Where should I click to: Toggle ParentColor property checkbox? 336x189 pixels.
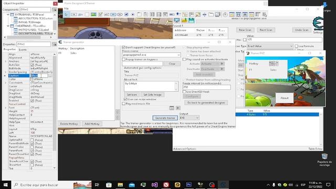32,147
